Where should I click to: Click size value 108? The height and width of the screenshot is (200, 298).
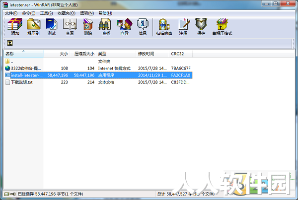tap(65, 68)
